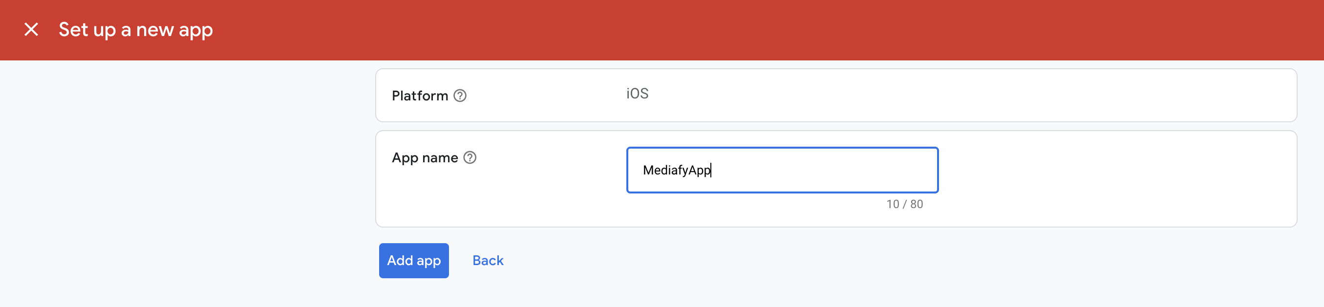Viewport: 1324px width, 307px height.
Task: Click the "Set up a new app" title
Action: [136, 30]
